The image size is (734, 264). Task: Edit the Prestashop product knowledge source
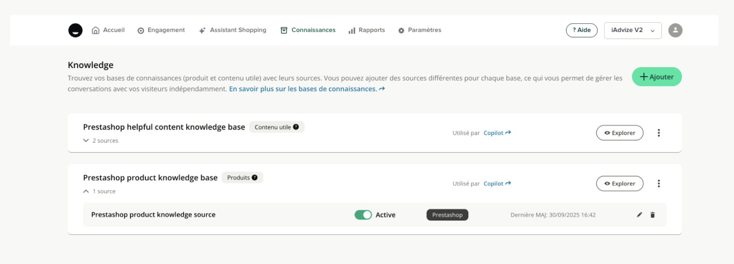pos(639,215)
